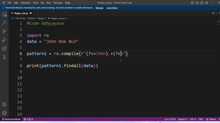Open the Edit menu
Screen dimensions: 220x123
pyautogui.click(x=16, y=3)
